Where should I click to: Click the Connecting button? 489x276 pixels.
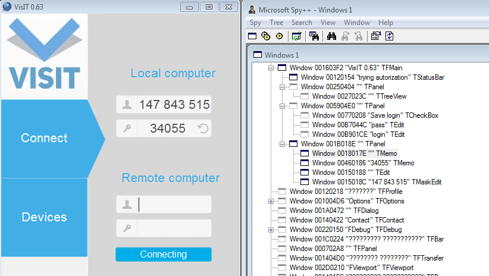(163, 255)
